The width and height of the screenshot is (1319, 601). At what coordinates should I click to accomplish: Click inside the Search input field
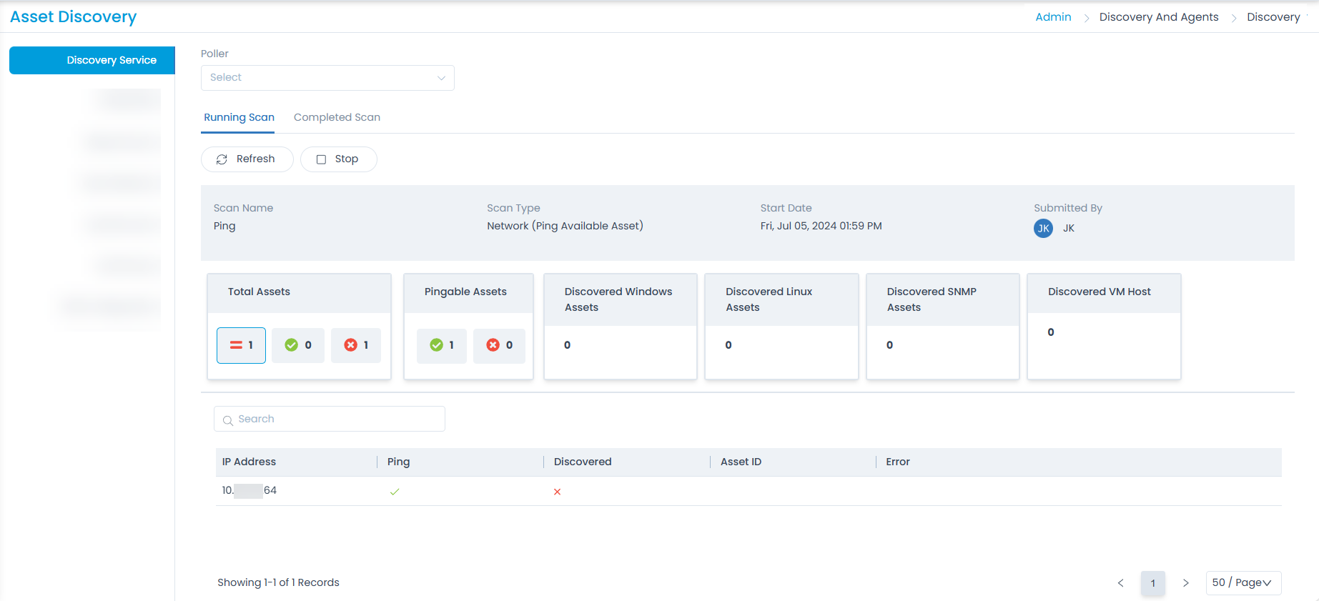click(x=336, y=419)
